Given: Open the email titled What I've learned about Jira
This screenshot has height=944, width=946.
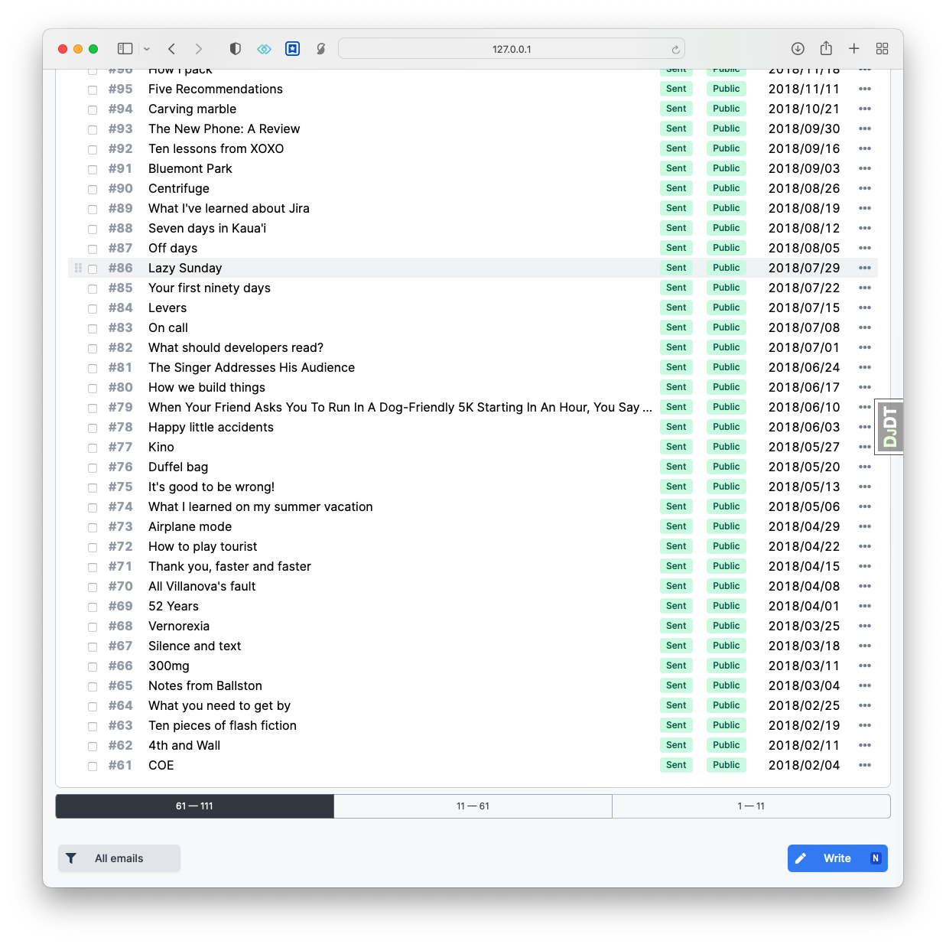Looking at the screenshot, I should 229,208.
